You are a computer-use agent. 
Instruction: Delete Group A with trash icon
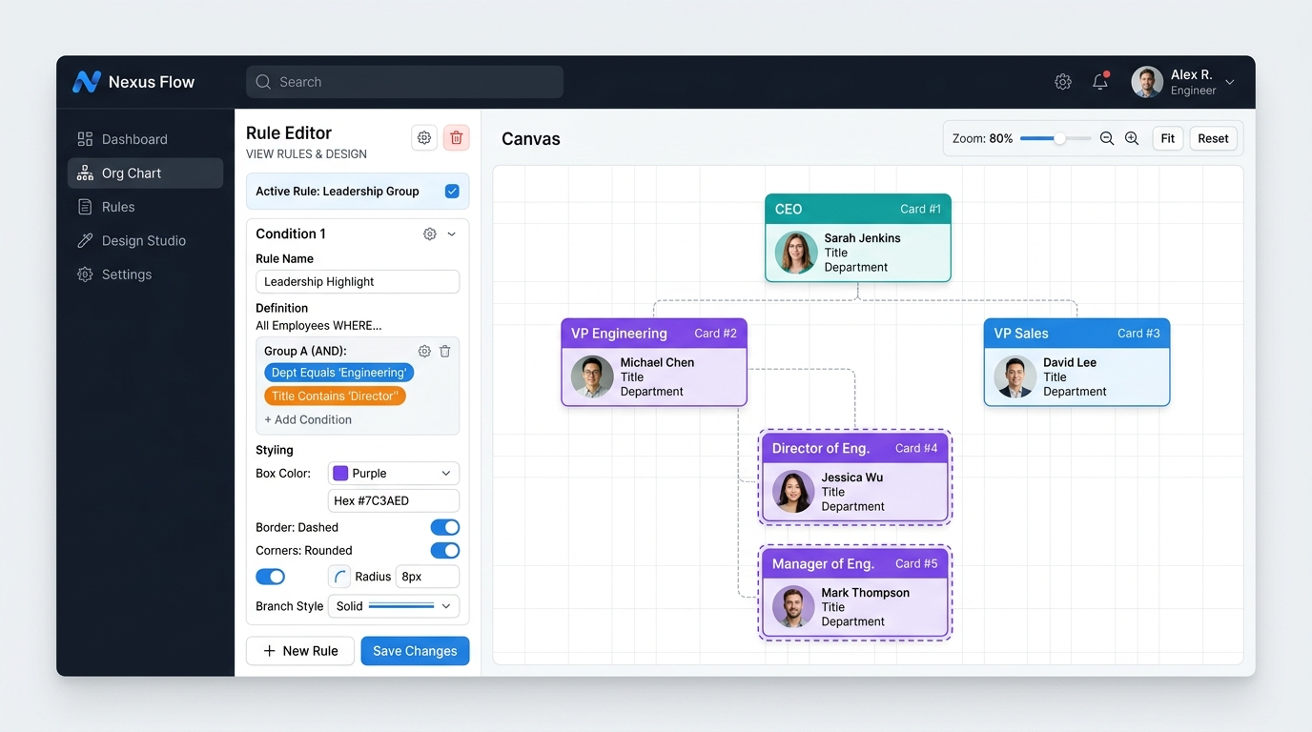coord(444,351)
